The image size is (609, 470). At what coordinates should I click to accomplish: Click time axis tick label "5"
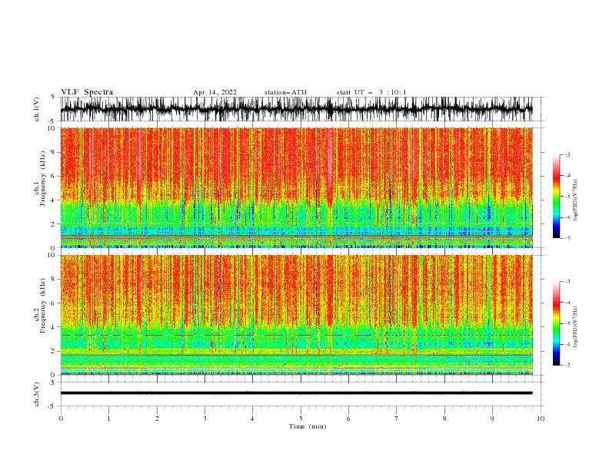301,419
